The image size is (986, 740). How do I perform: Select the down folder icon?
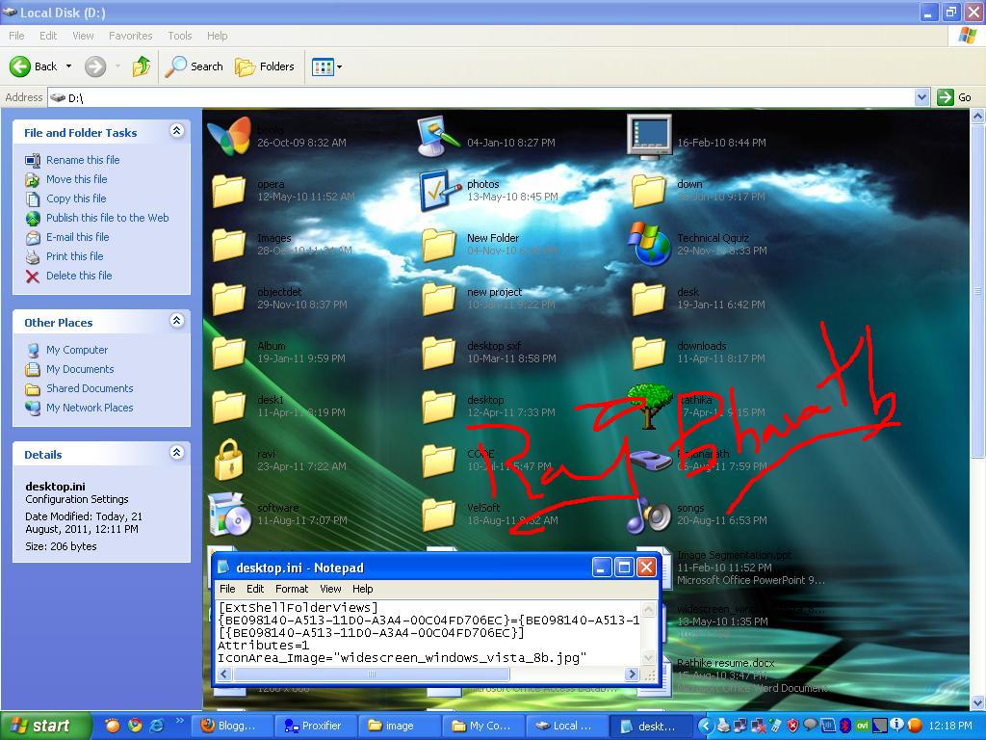[x=648, y=191]
